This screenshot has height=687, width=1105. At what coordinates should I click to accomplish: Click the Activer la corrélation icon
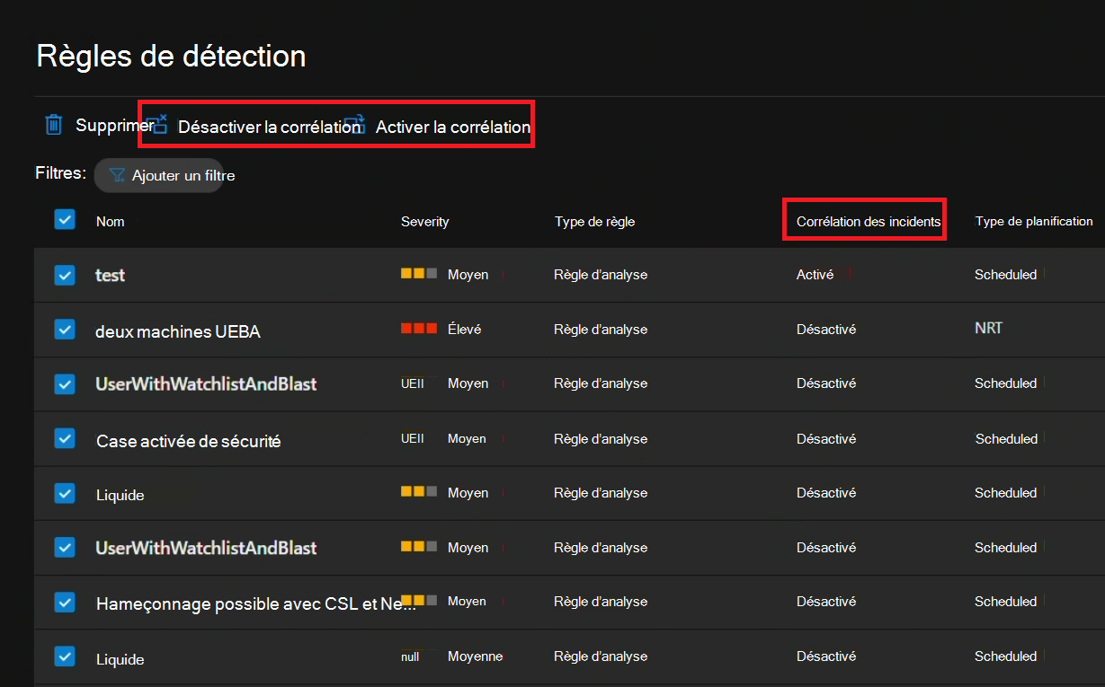(355, 124)
